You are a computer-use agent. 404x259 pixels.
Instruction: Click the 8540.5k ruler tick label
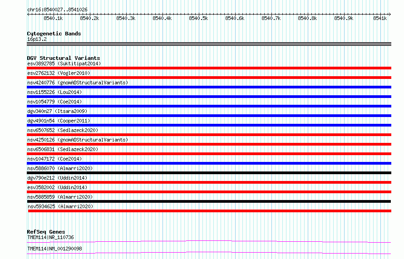[198, 18]
